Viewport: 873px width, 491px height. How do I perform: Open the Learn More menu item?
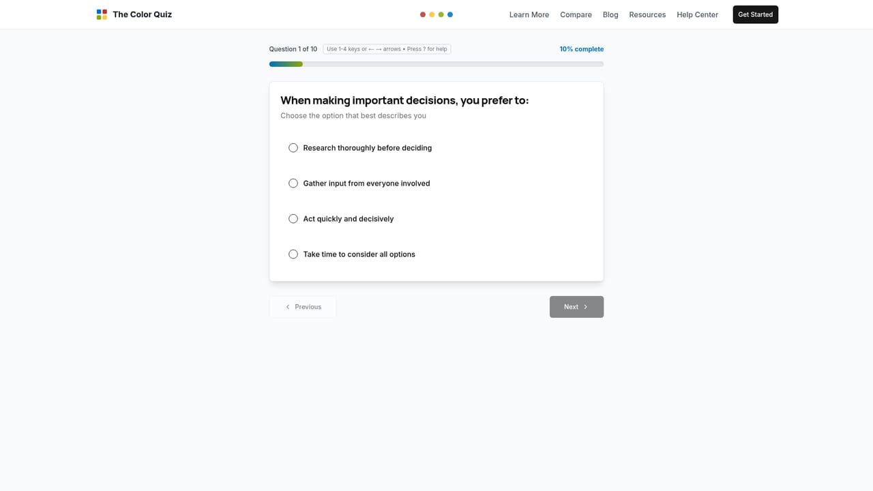(529, 14)
